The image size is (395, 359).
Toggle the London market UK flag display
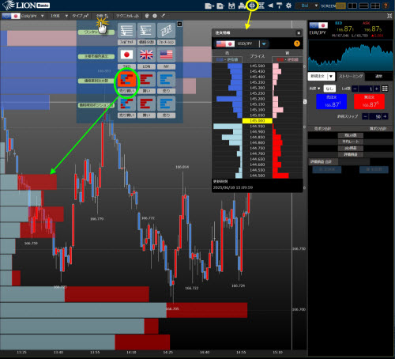click(146, 55)
